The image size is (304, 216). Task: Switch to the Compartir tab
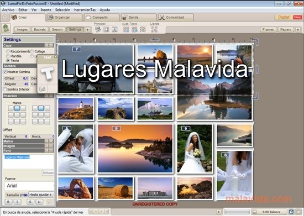click(x=102, y=17)
